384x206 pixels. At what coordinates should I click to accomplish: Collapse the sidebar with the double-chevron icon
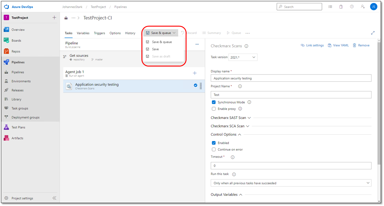tap(54, 198)
